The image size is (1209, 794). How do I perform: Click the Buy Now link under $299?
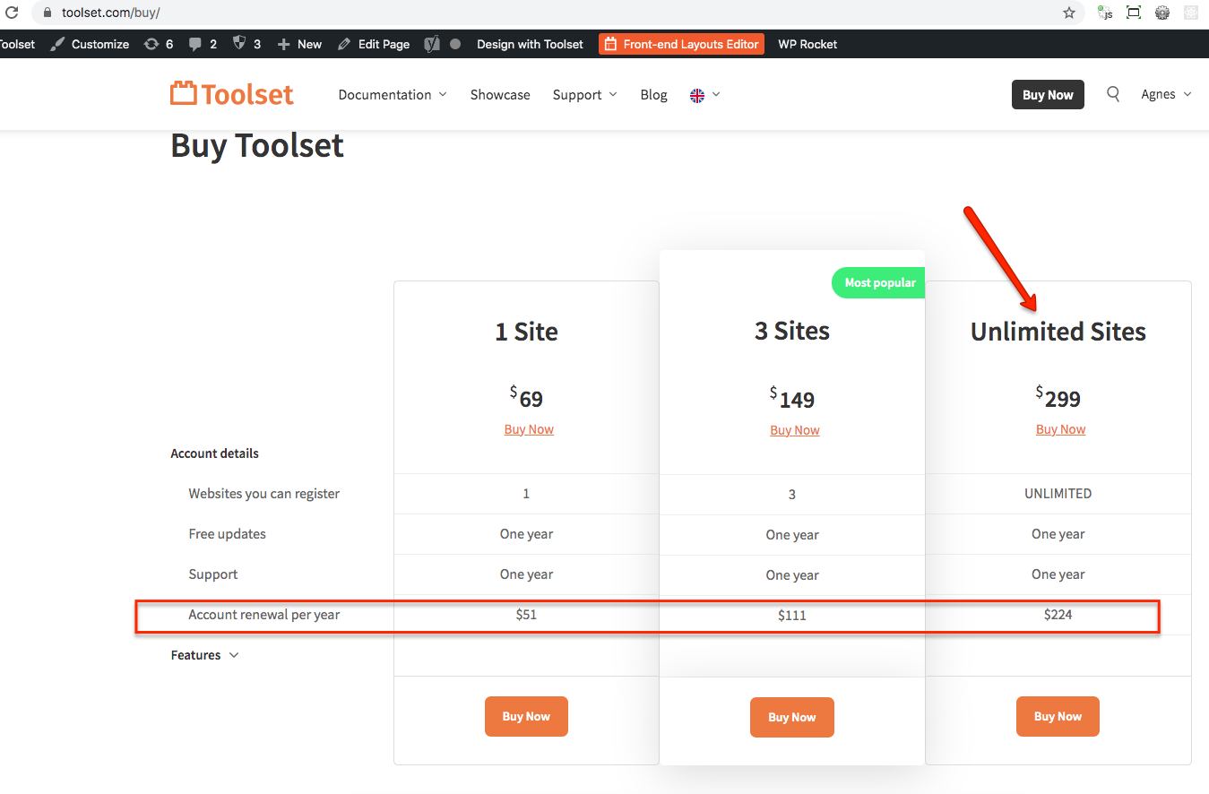pos(1060,429)
